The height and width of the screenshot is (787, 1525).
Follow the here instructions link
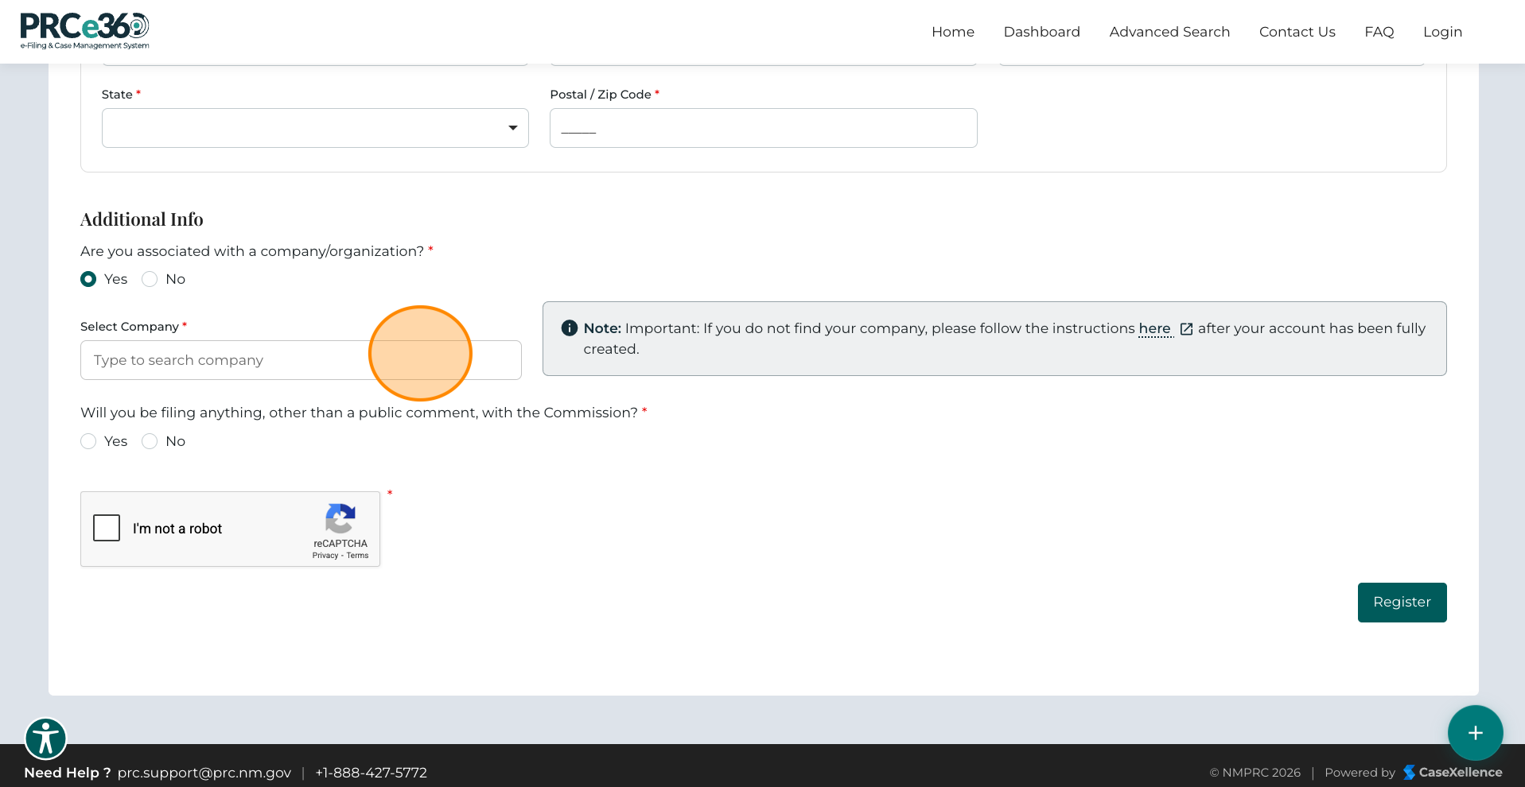[x=1154, y=328]
